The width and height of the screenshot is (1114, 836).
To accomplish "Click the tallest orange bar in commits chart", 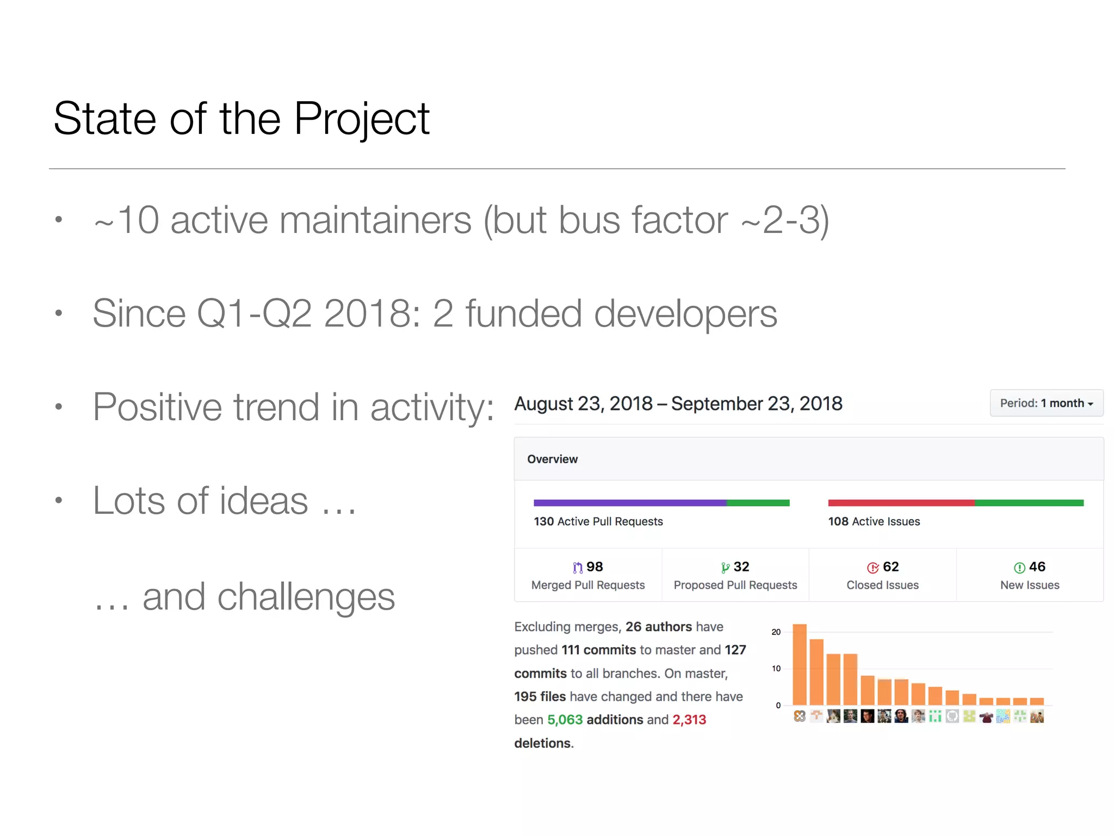I will click(800, 665).
